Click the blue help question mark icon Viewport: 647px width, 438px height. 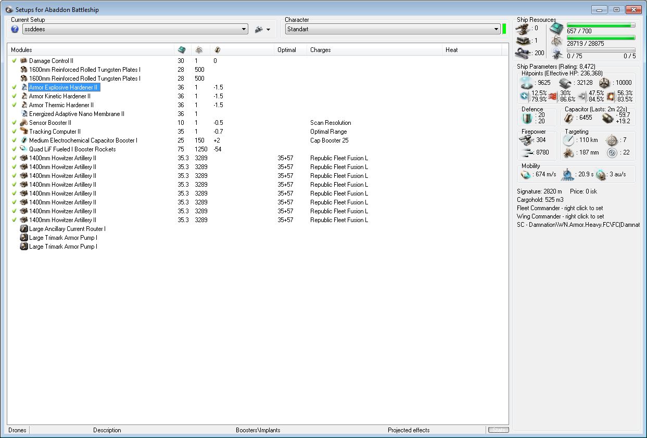[x=15, y=29]
